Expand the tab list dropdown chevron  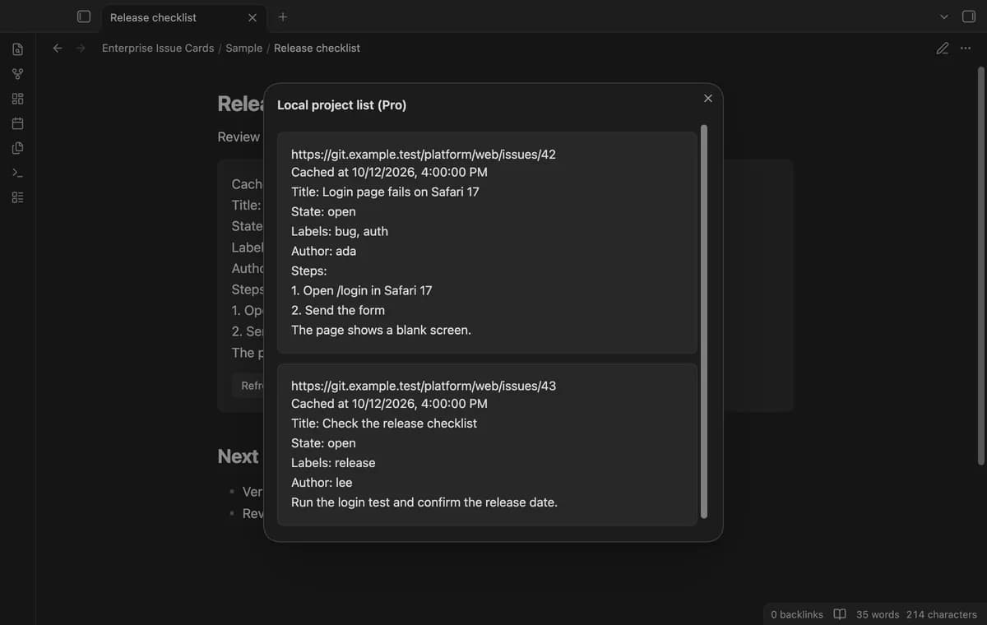point(943,16)
